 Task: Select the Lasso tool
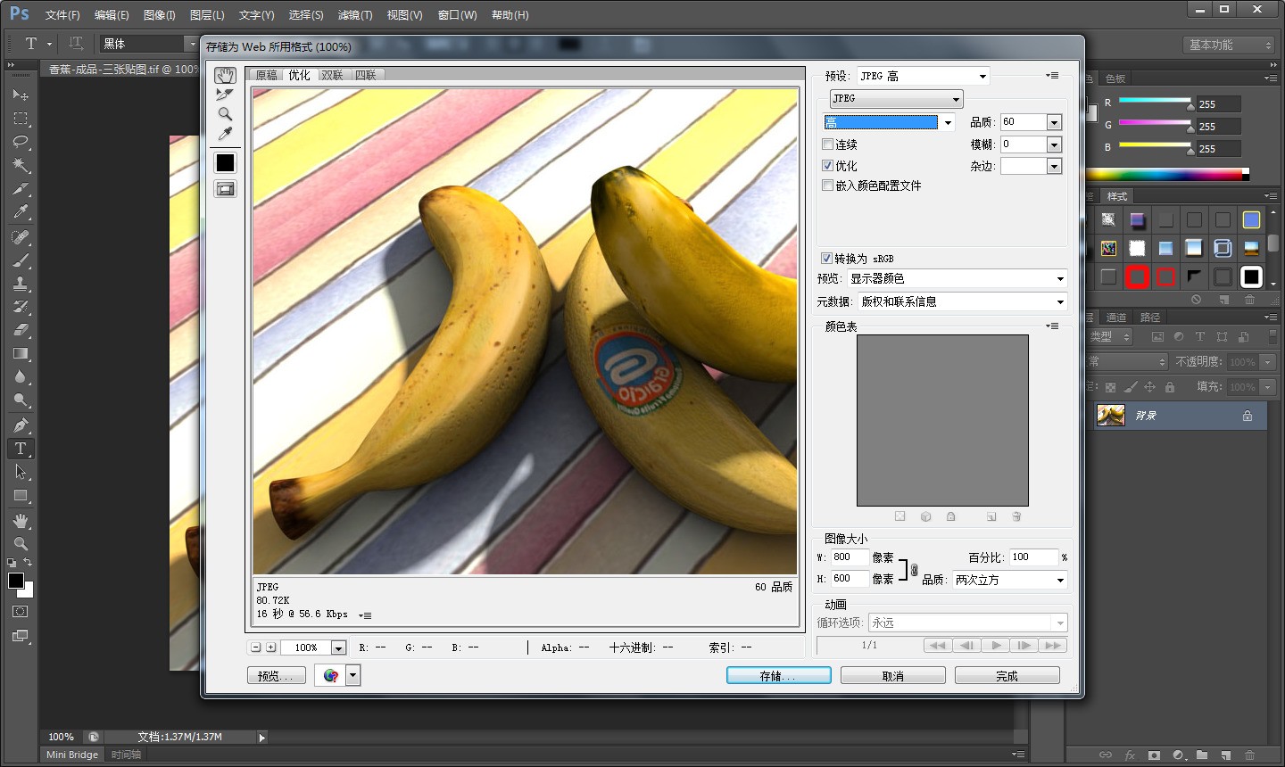point(21,141)
